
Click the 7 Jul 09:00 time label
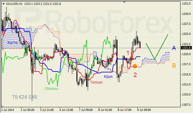tap(86, 110)
